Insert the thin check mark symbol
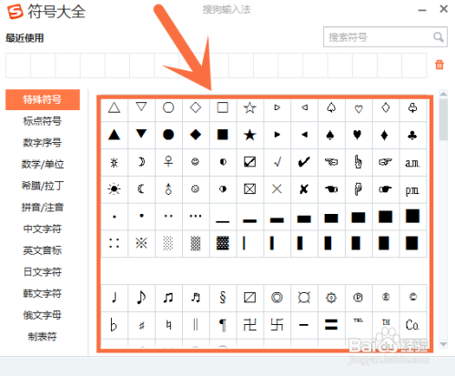Image resolution: width=455 pixels, height=376 pixels. (x=278, y=162)
